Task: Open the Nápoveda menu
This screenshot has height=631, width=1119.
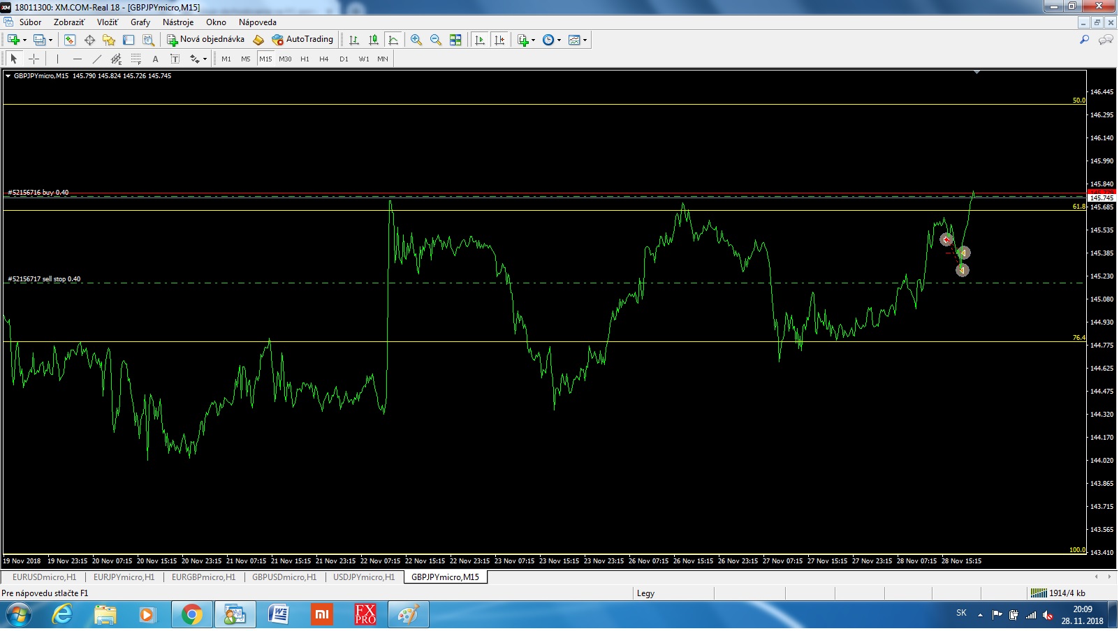Action: (x=258, y=22)
